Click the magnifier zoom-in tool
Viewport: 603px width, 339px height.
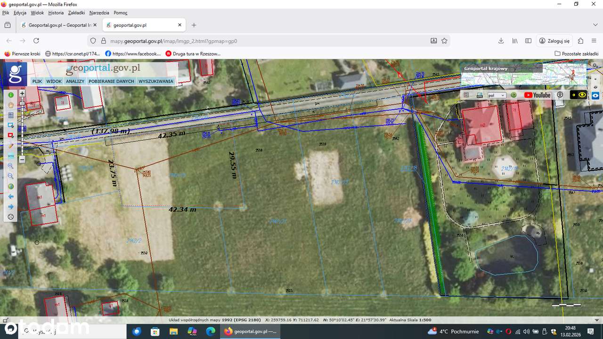click(x=11, y=166)
